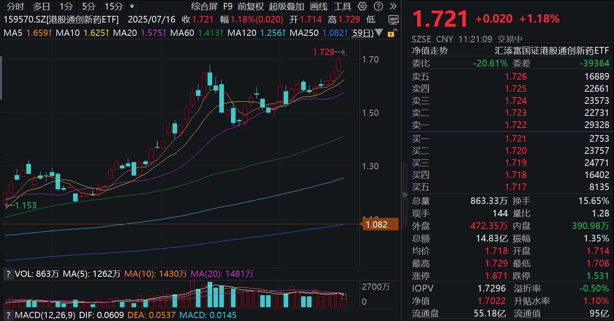Click the question mark on the MACD panel
The image size is (614, 321).
[8, 316]
